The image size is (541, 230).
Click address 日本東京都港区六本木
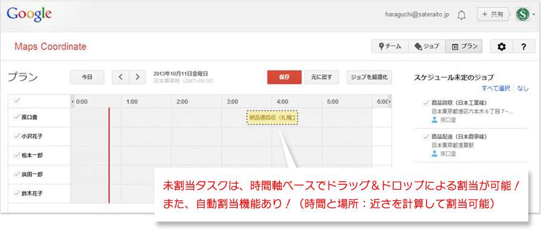click(x=473, y=112)
